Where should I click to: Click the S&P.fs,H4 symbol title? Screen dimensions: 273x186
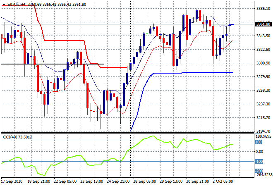click(x=17, y=5)
